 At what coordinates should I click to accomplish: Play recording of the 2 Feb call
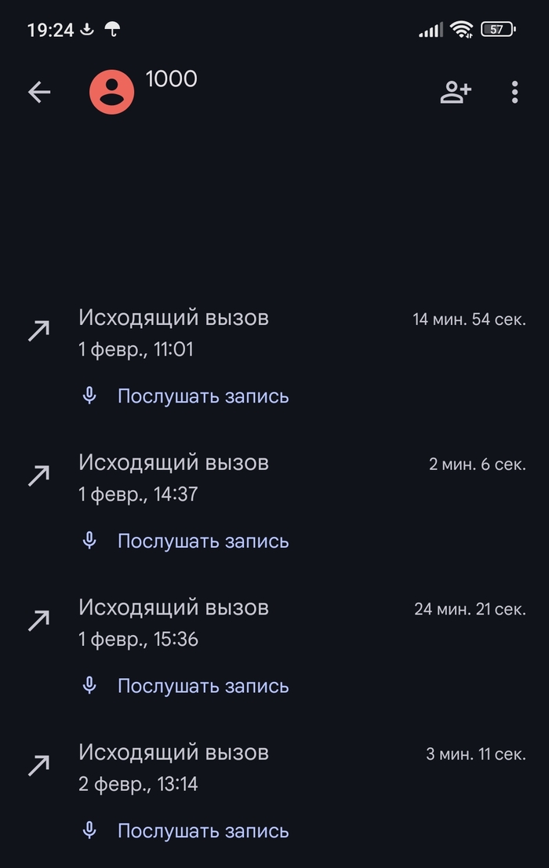click(203, 831)
